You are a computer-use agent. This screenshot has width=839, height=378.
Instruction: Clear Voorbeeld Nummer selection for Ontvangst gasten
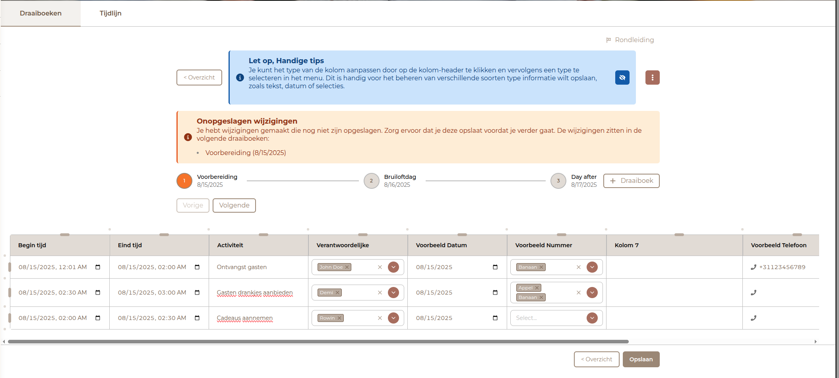[579, 267]
